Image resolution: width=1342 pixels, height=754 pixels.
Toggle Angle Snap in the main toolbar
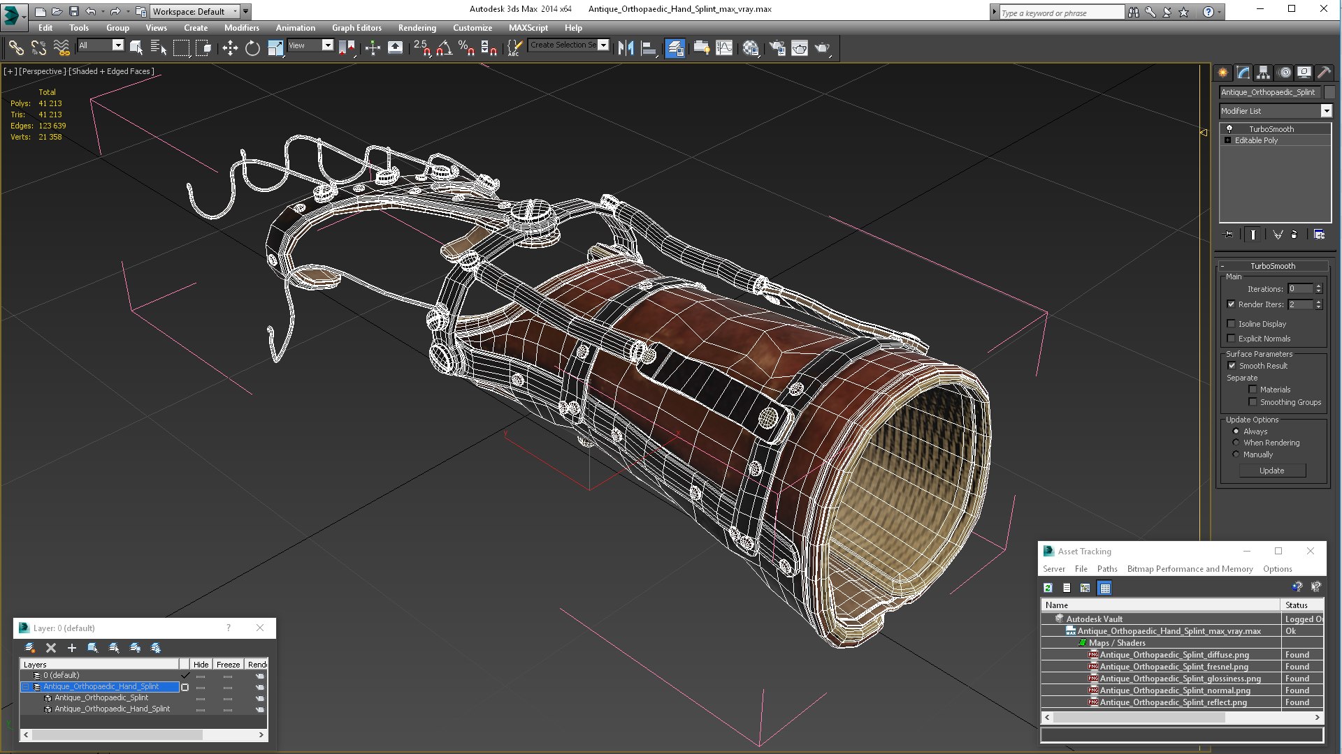(444, 47)
